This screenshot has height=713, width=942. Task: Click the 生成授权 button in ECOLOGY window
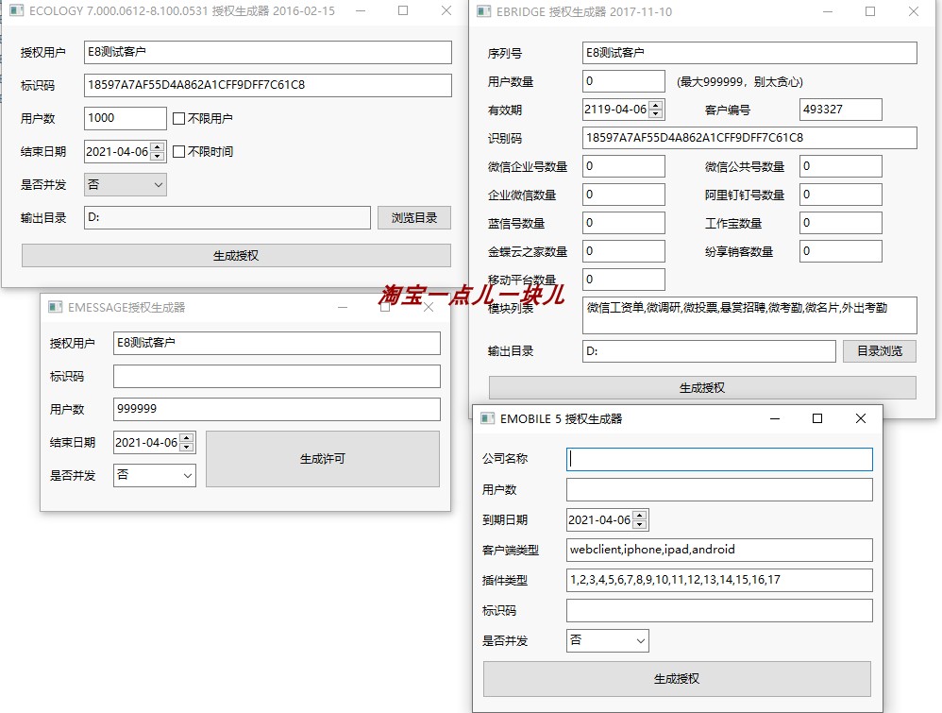(236, 256)
